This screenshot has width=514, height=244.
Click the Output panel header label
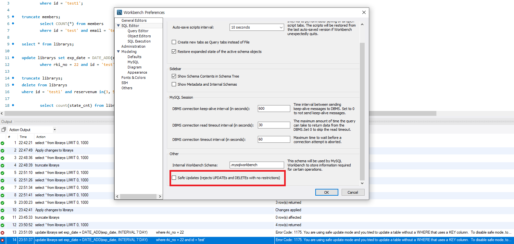pos(7,122)
